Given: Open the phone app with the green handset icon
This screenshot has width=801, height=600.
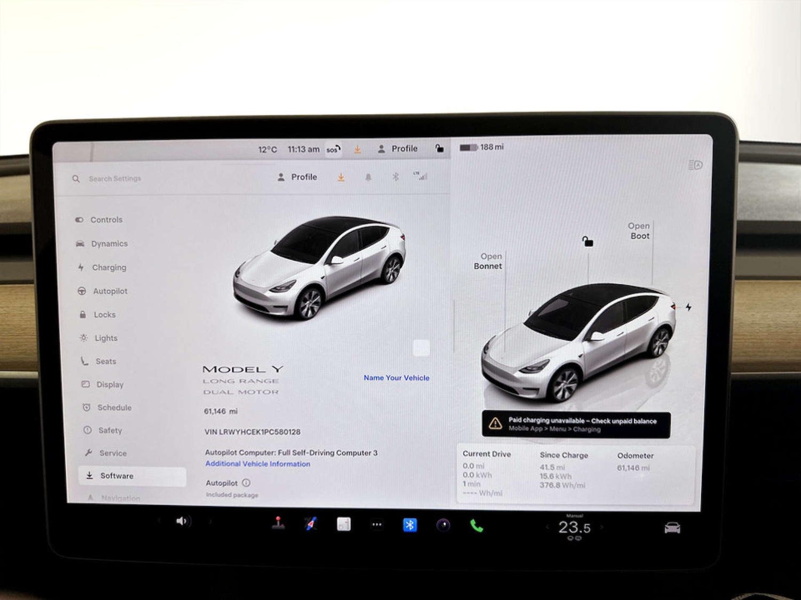Looking at the screenshot, I should pos(477,525).
